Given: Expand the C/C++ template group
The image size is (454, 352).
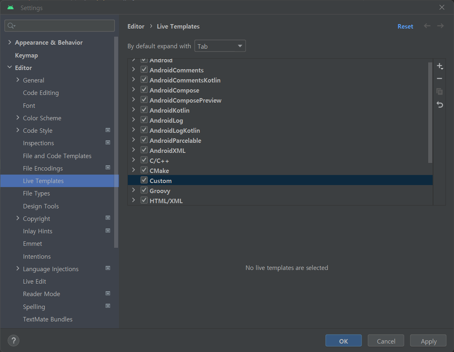Looking at the screenshot, I should [133, 160].
